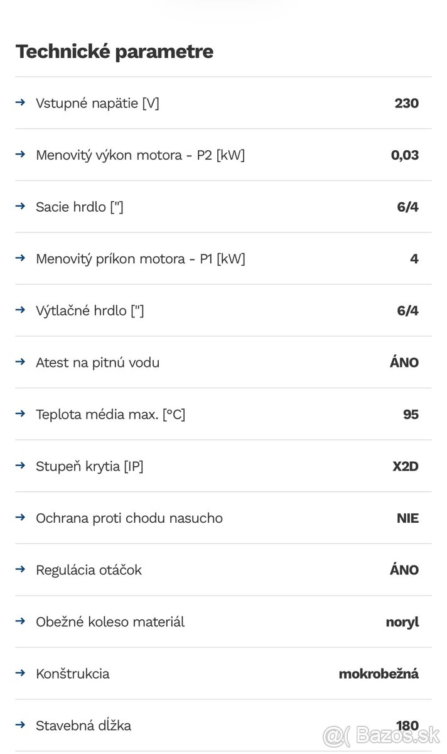Click arrow icon beside Regulácia otáčok

[20, 569]
